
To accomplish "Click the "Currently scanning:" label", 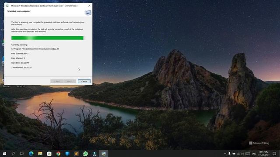I will pyautogui.click(x=19, y=45).
